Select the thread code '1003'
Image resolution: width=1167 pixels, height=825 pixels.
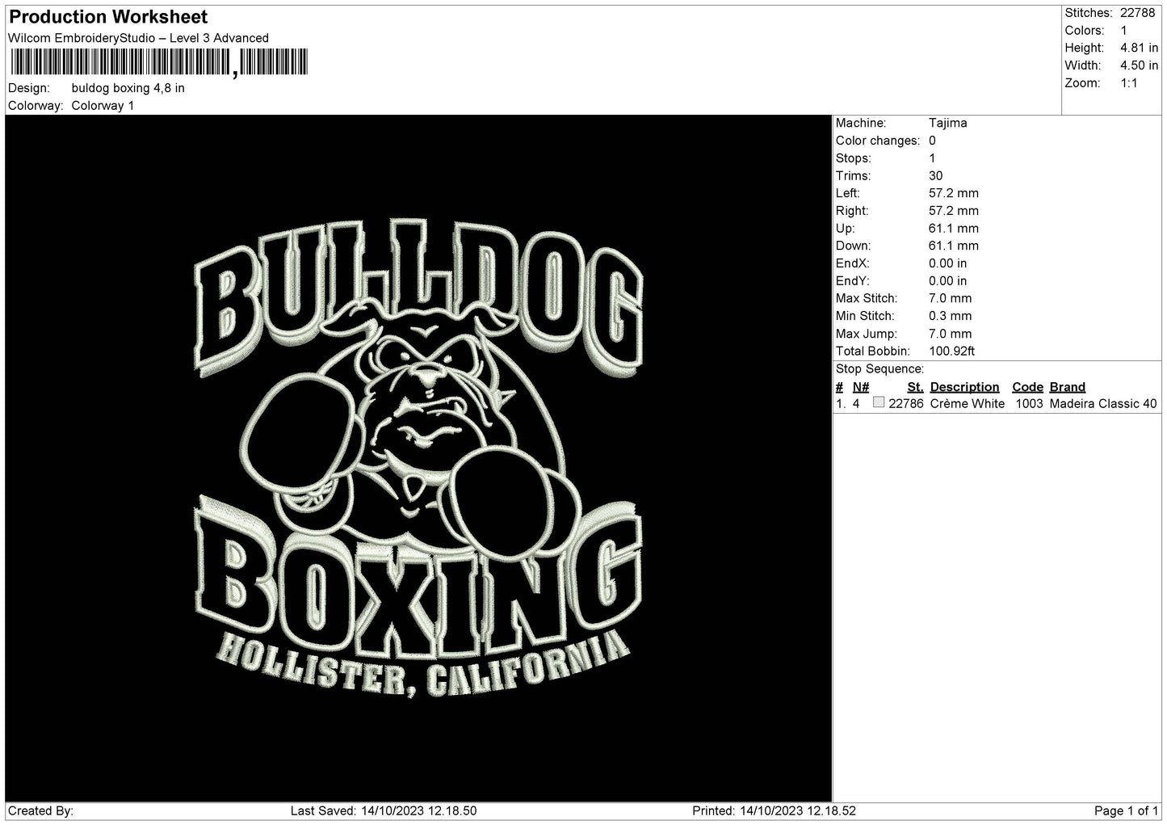pos(1029,404)
